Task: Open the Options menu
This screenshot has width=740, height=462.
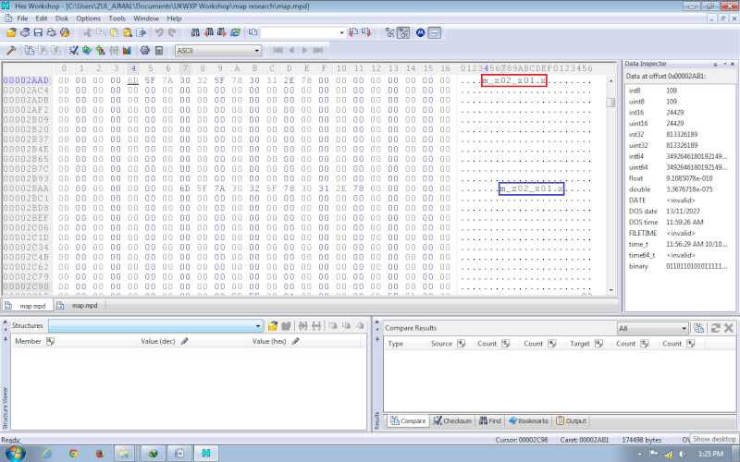Action: (88, 18)
